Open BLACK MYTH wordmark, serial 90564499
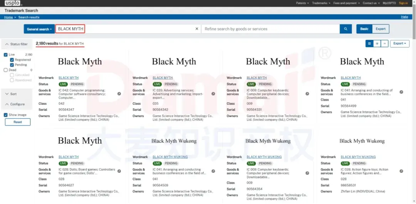This screenshot has width=416, height=204. (x=351, y=78)
